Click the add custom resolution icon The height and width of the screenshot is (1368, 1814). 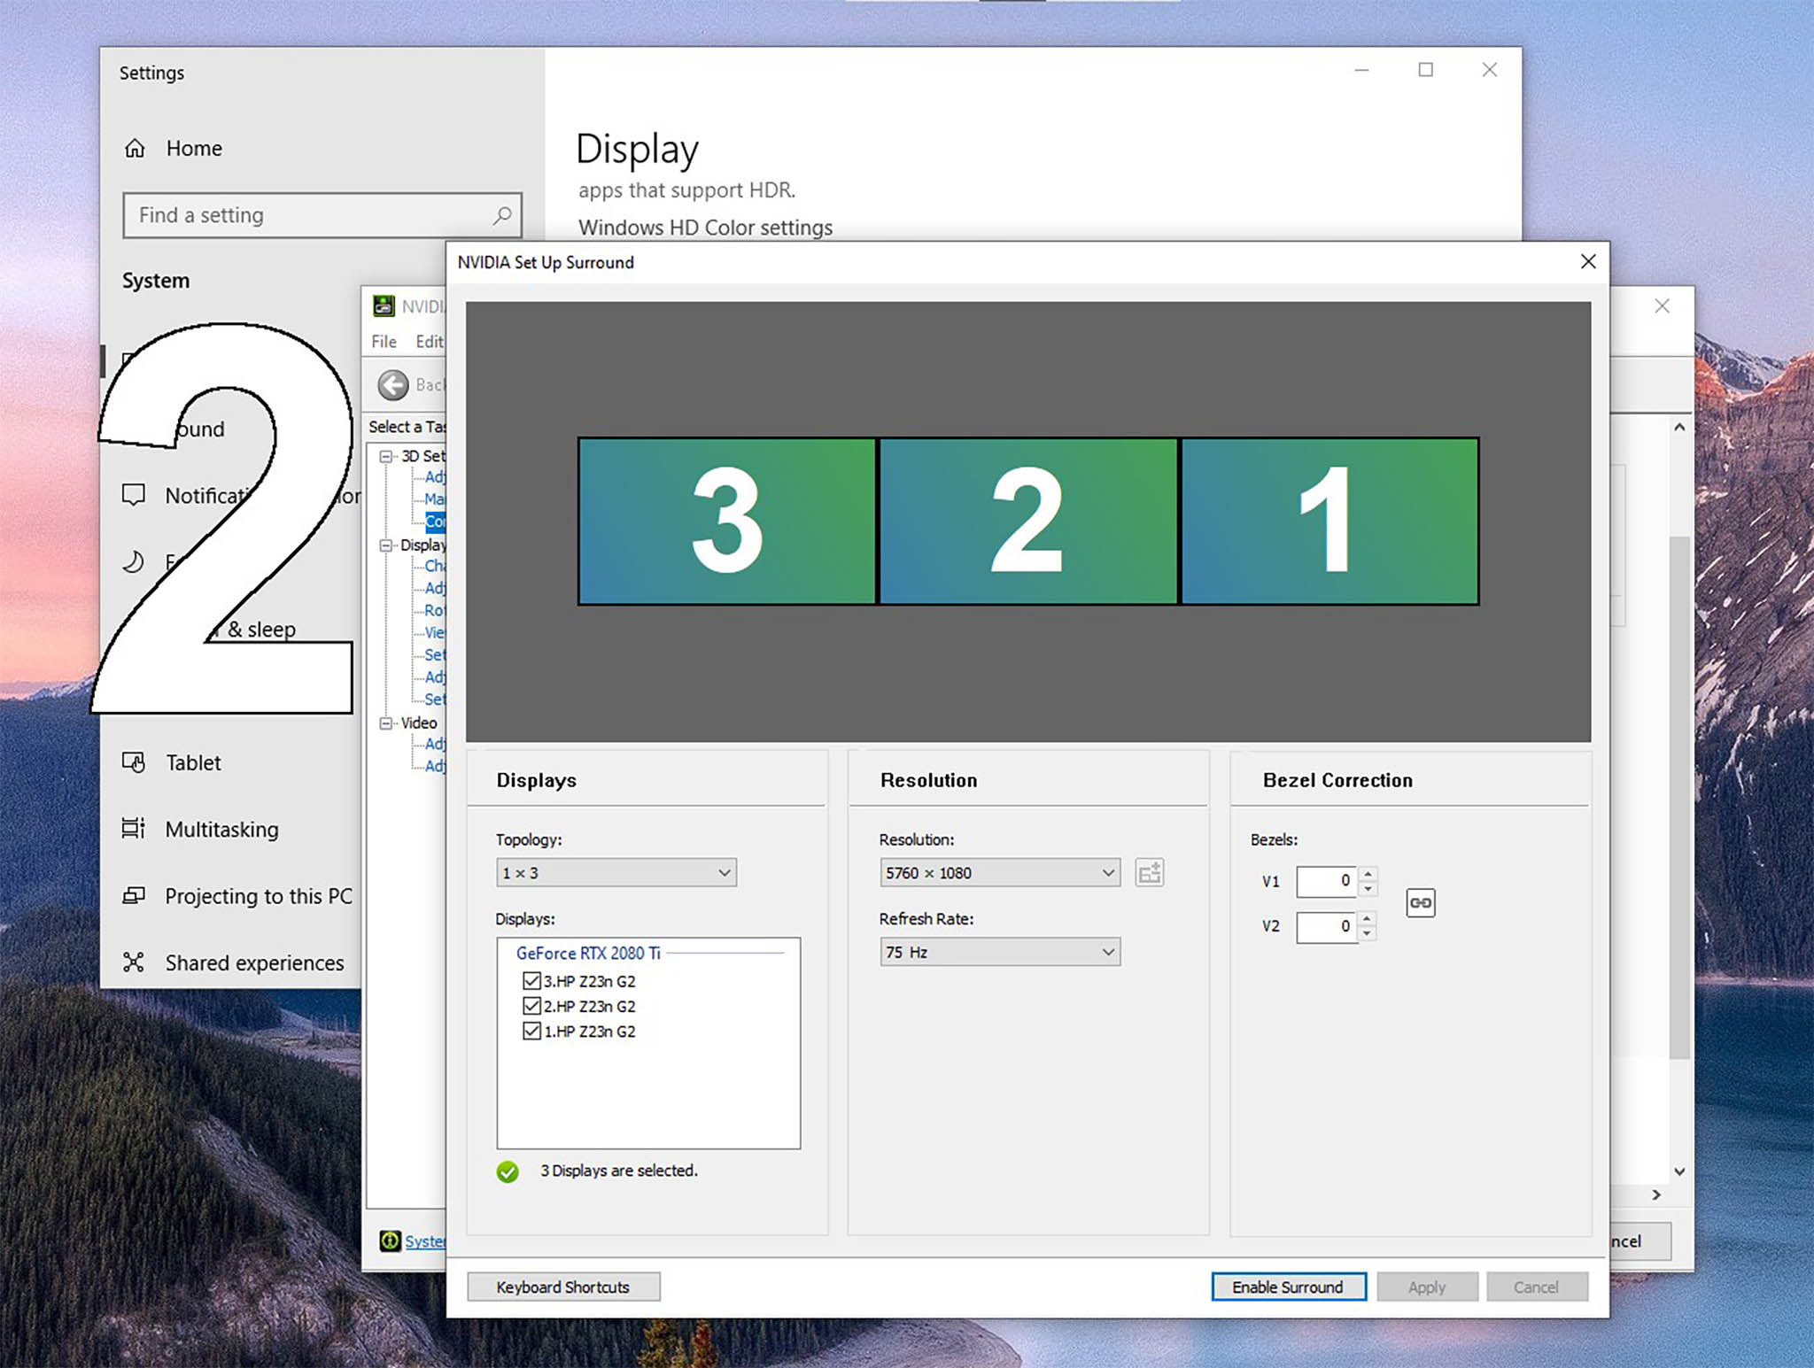pyautogui.click(x=1150, y=873)
